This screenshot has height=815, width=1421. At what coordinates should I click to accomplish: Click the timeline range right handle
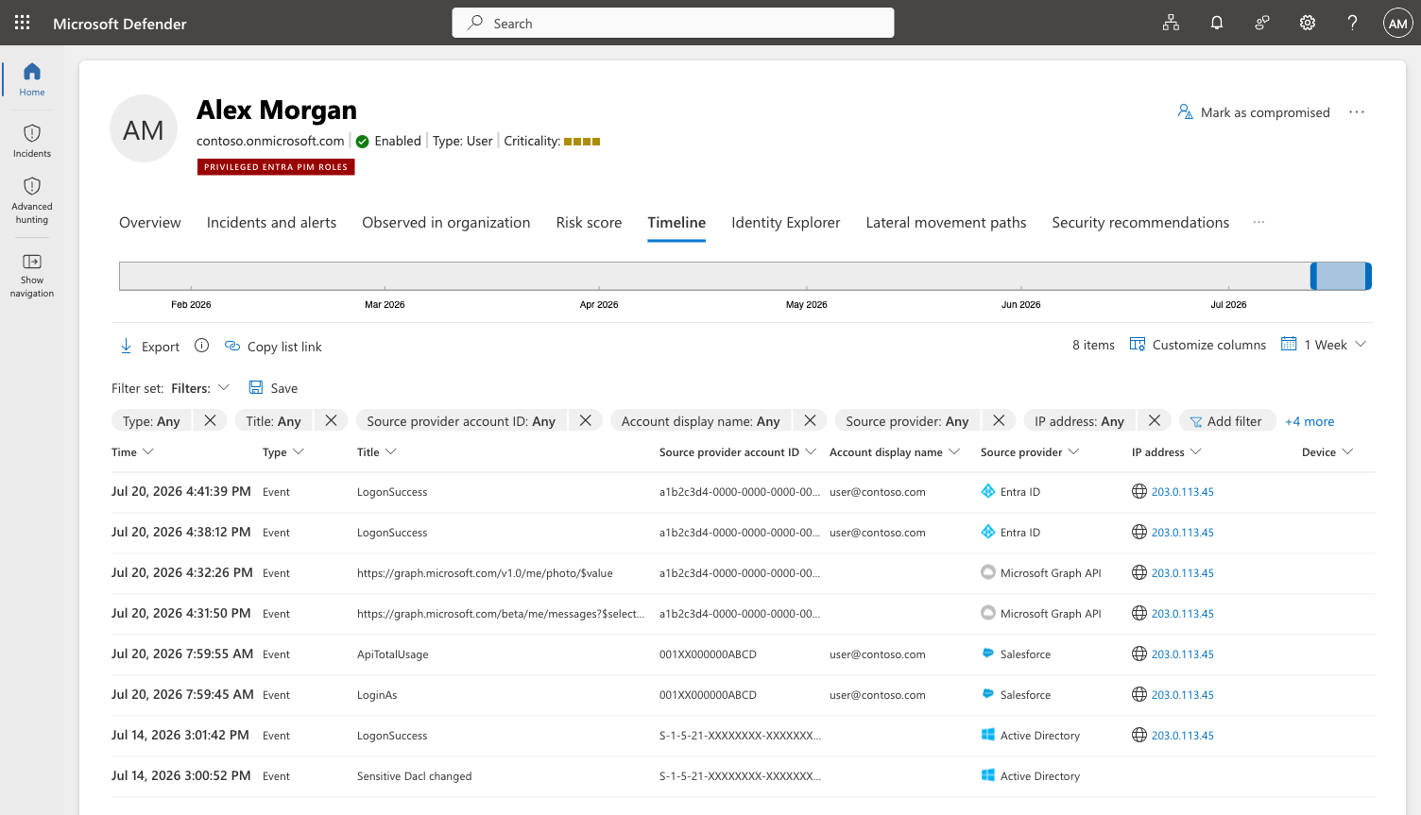click(1368, 276)
